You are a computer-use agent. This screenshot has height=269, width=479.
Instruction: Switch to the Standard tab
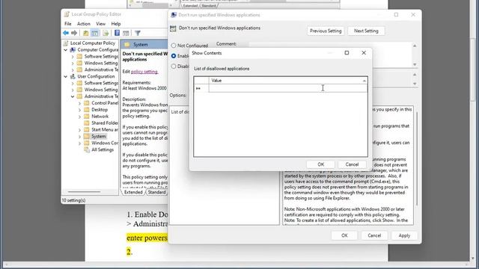[156, 192]
